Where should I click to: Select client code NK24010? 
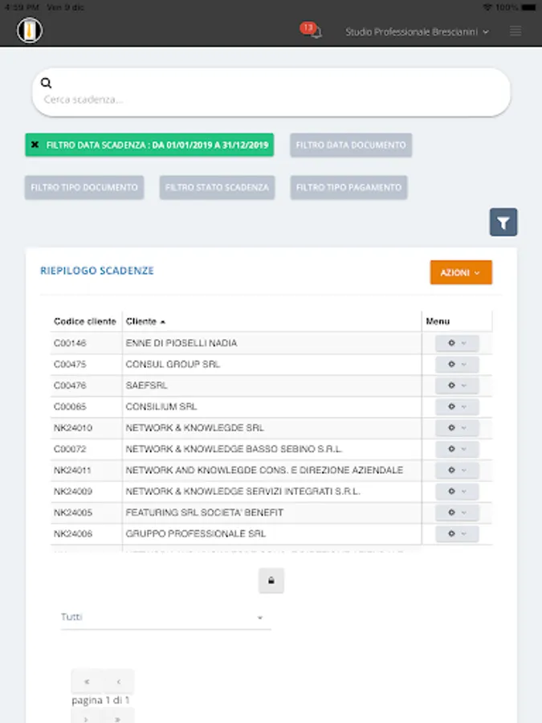point(73,428)
